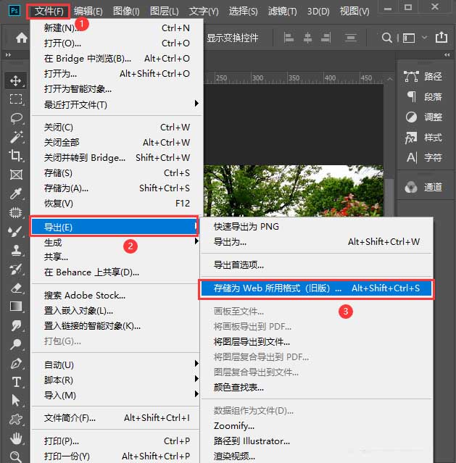Select the Lasso tool
Screen dimensions: 456x463
pyautogui.click(x=15, y=118)
